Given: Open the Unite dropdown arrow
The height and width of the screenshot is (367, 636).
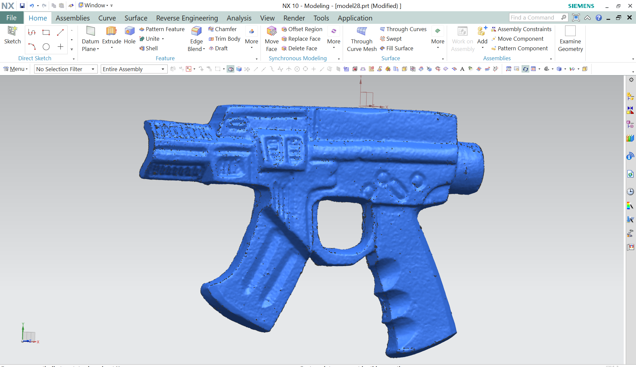Looking at the screenshot, I should click(x=163, y=39).
